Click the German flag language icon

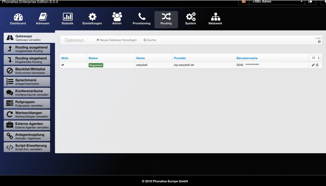pos(244,2)
